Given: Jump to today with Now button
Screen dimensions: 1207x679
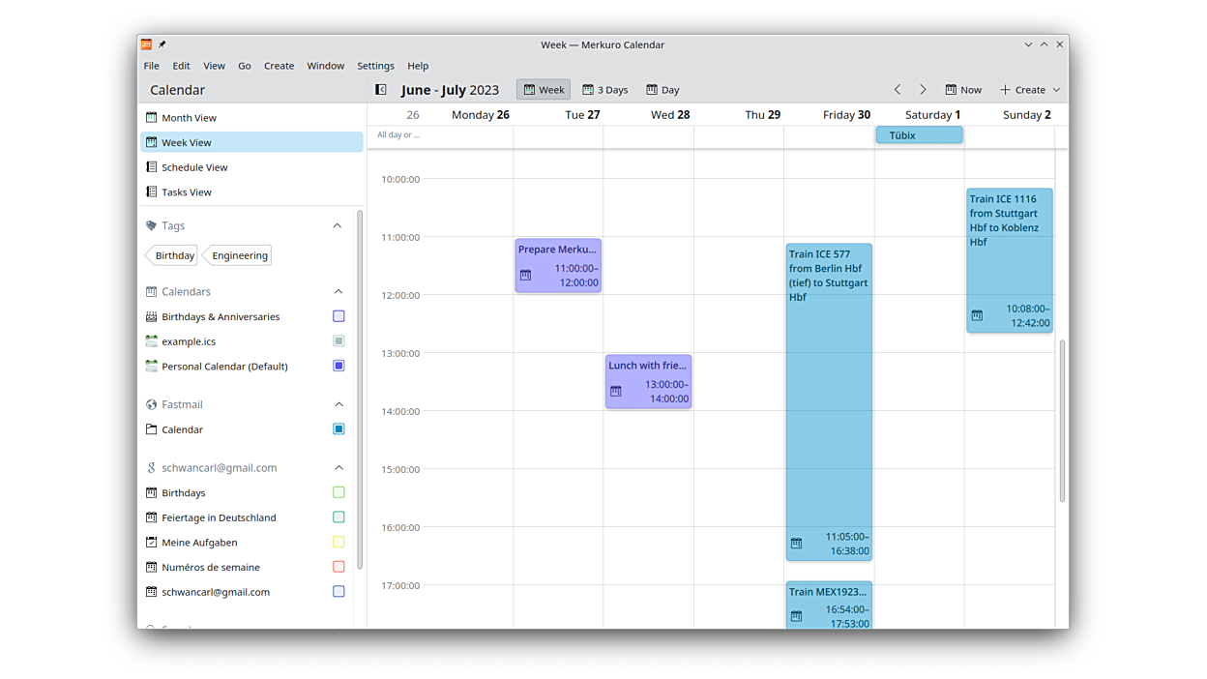Looking at the screenshot, I should 963,90.
